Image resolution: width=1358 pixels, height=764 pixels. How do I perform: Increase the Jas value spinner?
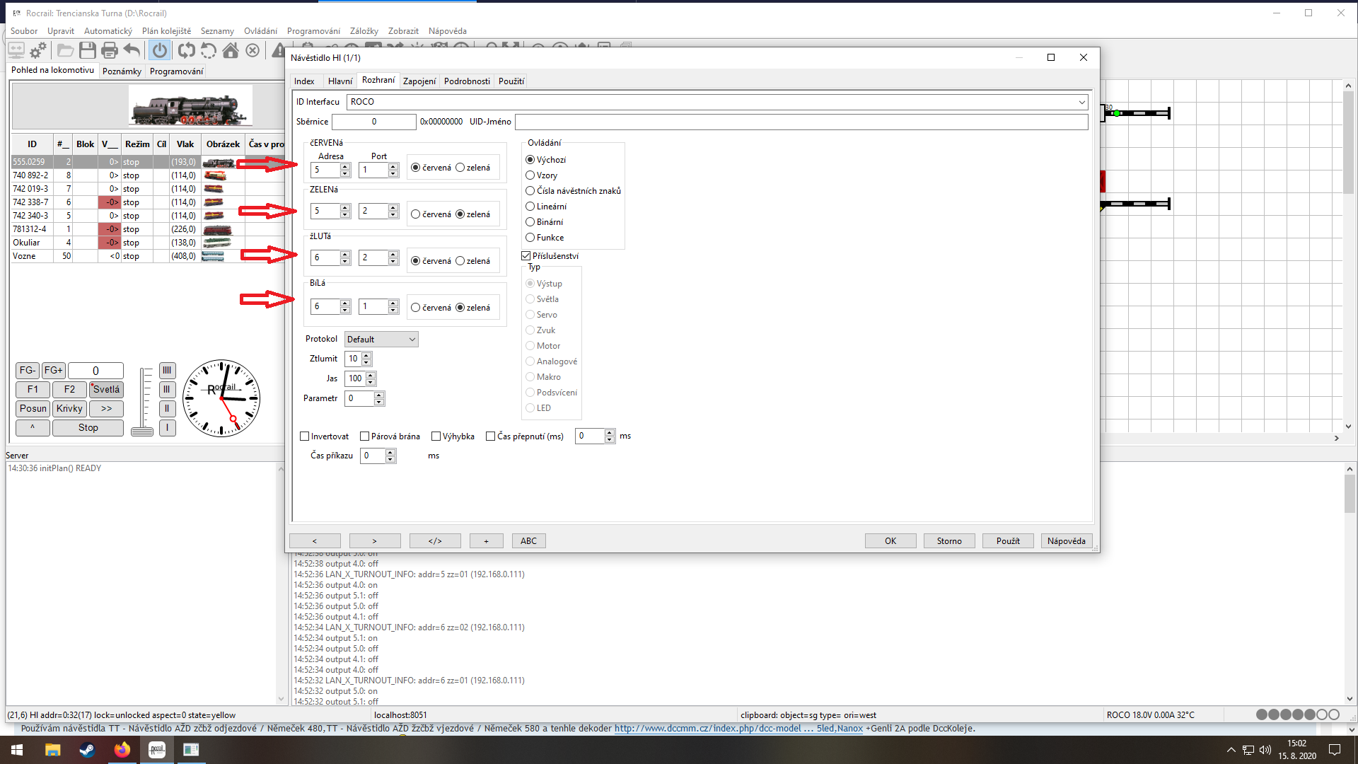tap(372, 375)
